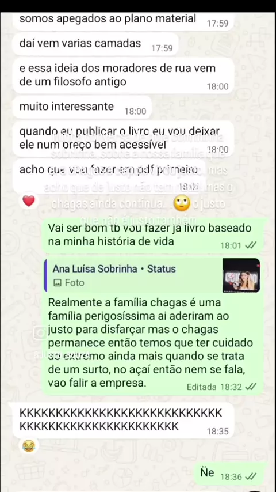Select the 'muito interessante' message
This screenshot has height=492, width=276.
82,107
